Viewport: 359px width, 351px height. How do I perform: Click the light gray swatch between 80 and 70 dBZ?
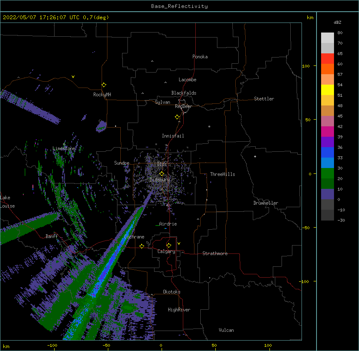(327, 38)
